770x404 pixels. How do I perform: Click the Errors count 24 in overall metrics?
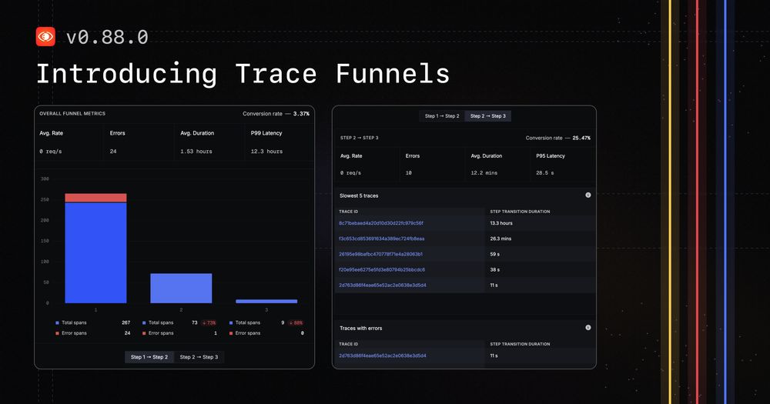(113, 152)
